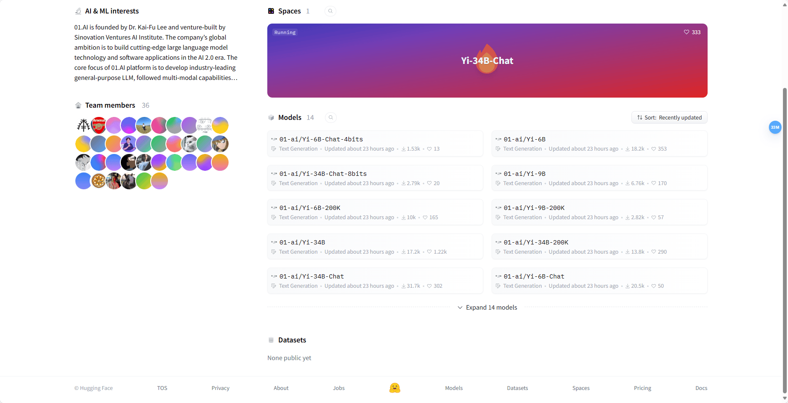Click the scrollbar down arrow
This screenshot has height=403, width=788.
pyautogui.click(x=785, y=398)
